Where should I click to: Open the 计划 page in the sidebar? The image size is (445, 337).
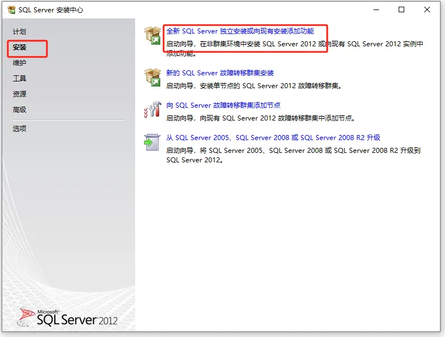(x=20, y=32)
